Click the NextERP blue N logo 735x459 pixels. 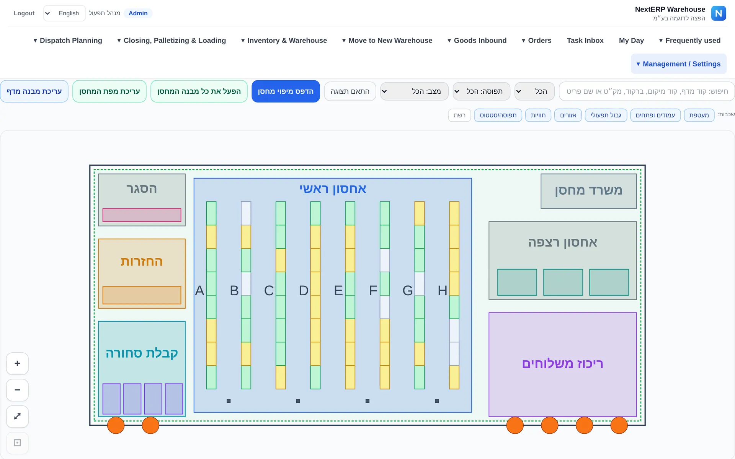point(719,13)
